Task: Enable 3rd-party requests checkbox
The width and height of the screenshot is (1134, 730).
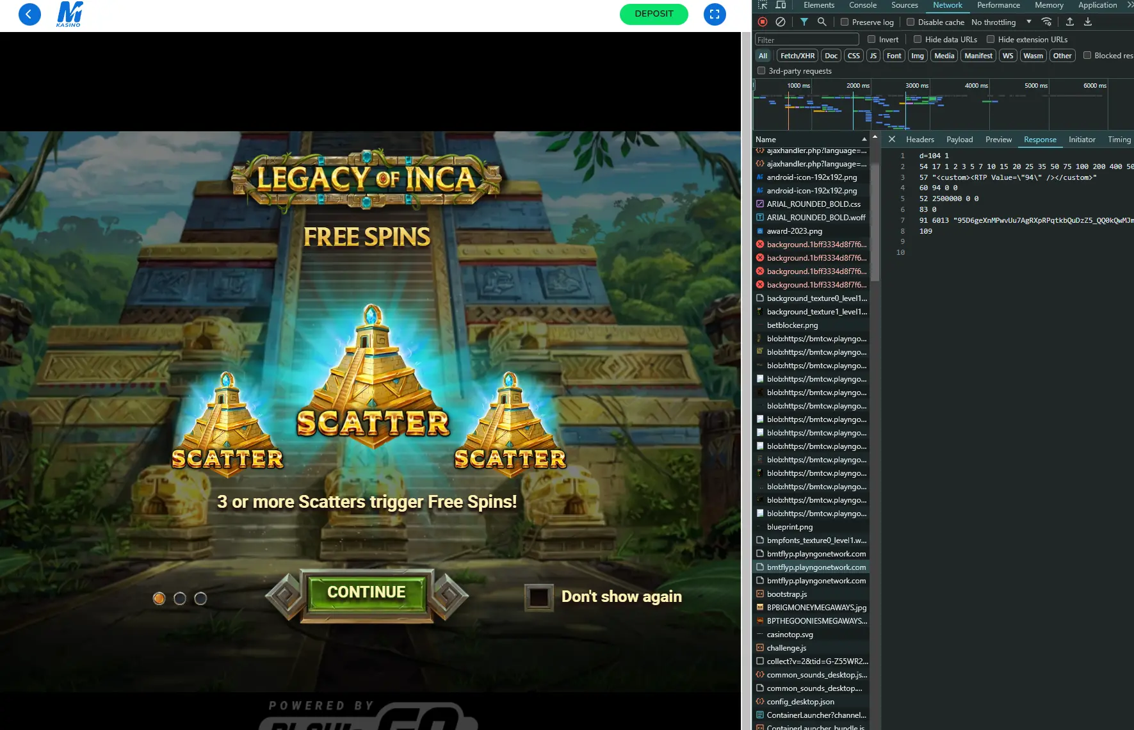Action: (761, 70)
